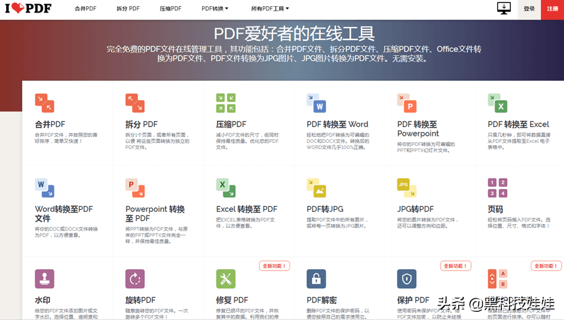The width and height of the screenshot is (564, 320).
Task: Click 页码 description 轻松将页码插入PDF文件
Action: [519, 222]
